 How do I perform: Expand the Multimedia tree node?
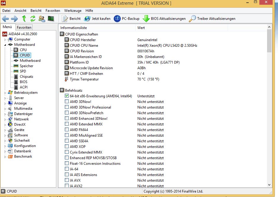[5, 109]
